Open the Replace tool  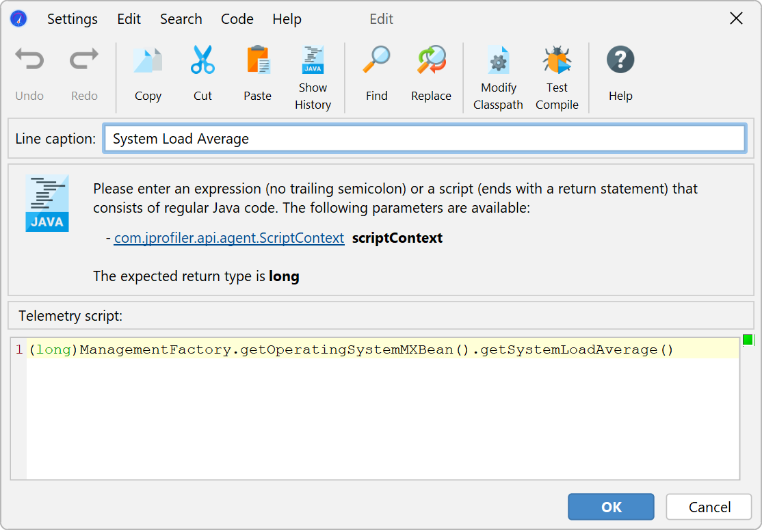click(431, 61)
